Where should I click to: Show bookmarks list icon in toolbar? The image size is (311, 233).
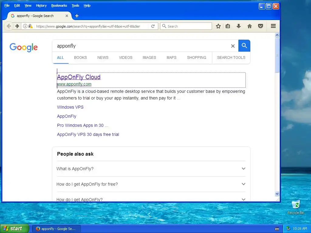[228, 26]
